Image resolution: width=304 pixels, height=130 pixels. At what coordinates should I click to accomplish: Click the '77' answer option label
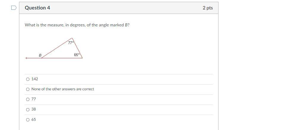point(34,99)
